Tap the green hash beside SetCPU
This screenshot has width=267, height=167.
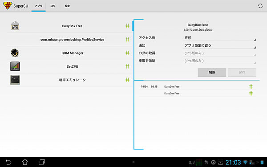[x=127, y=66]
